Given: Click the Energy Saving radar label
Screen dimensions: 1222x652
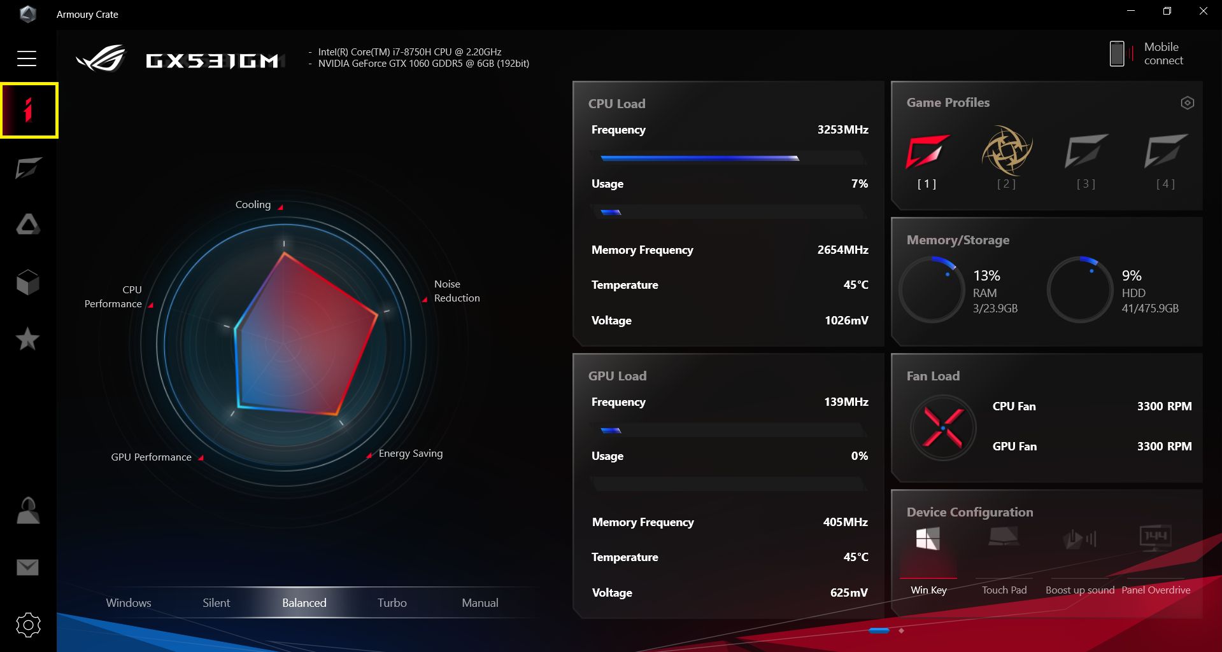Looking at the screenshot, I should [x=411, y=453].
